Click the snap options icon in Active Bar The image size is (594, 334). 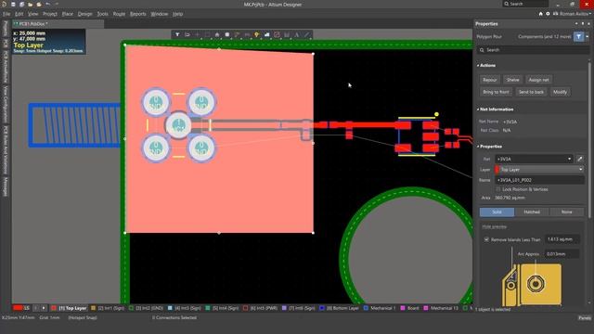(x=187, y=34)
